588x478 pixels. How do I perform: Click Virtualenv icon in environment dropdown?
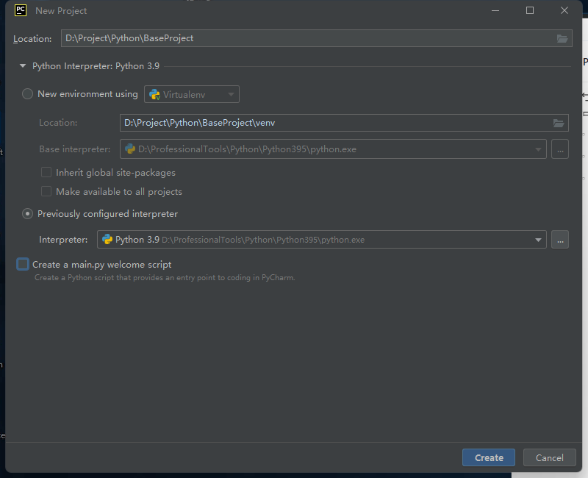(x=154, y=95)
